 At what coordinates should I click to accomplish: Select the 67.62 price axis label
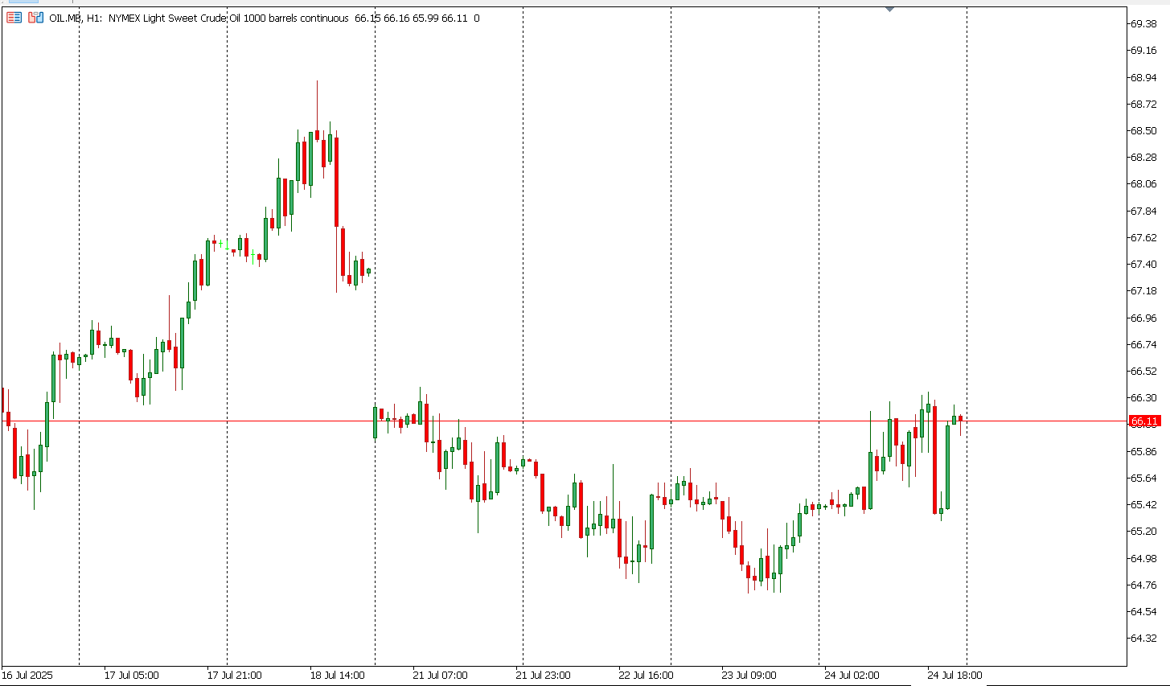pos(1143,237)
